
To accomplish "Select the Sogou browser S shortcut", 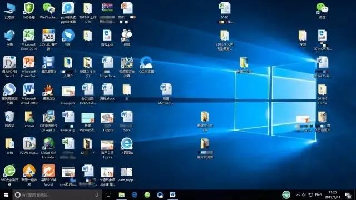I will [9, 94].
